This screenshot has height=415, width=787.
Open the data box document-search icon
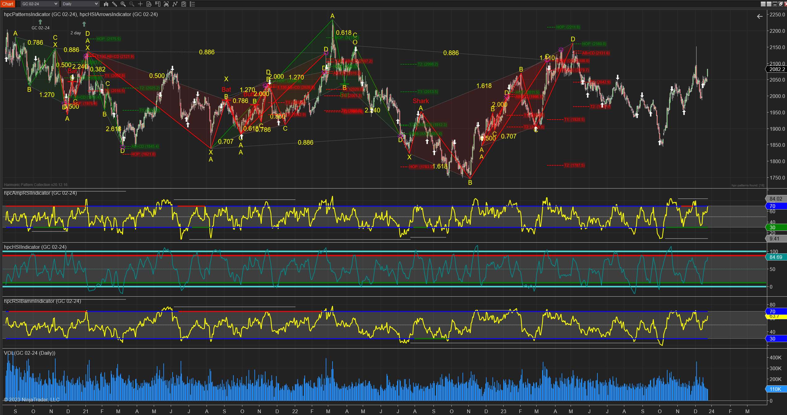pos(149,4)
